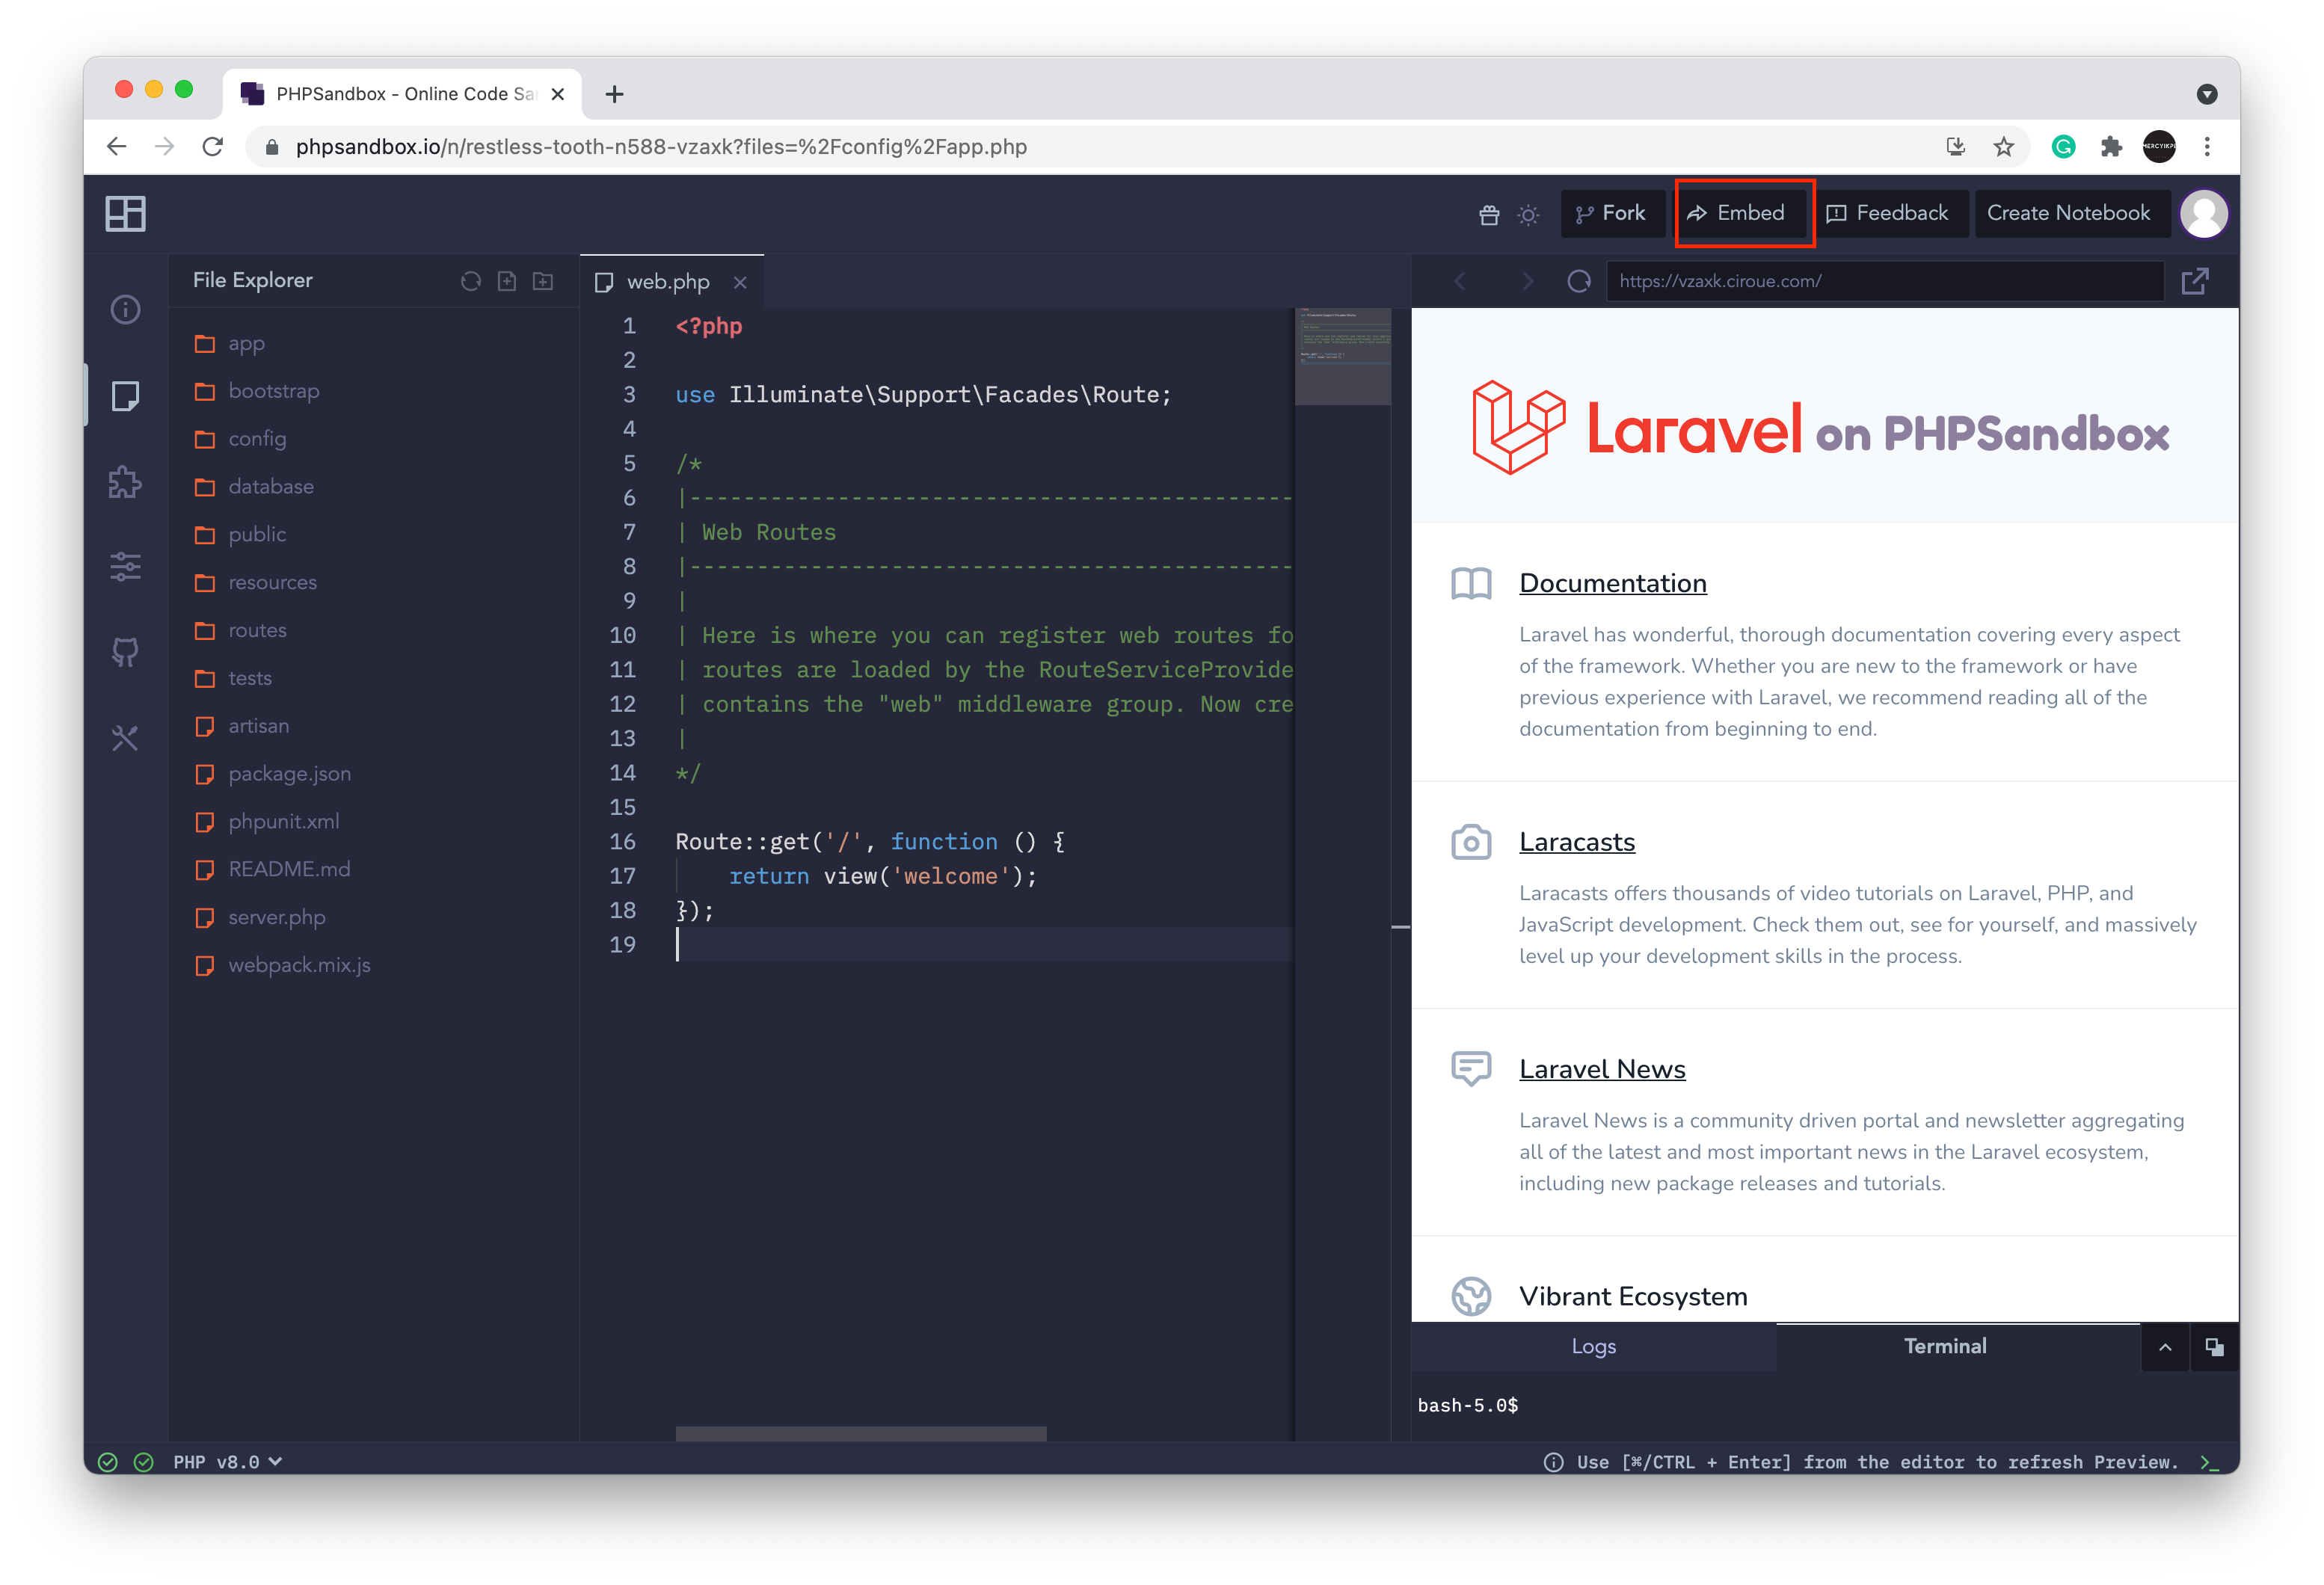
Task: Select the Logs tab at bottom
Action: coord(1593,1345)
